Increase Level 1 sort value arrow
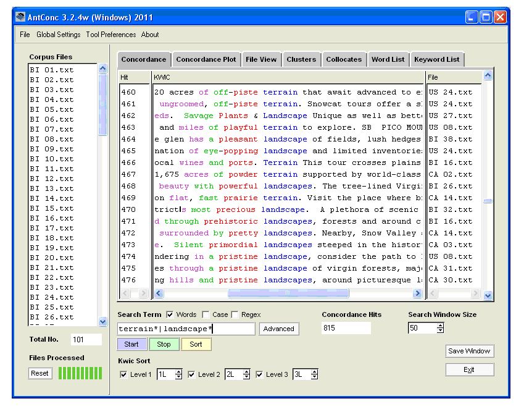Screen dimensions: 516x409 coord(178,372)
